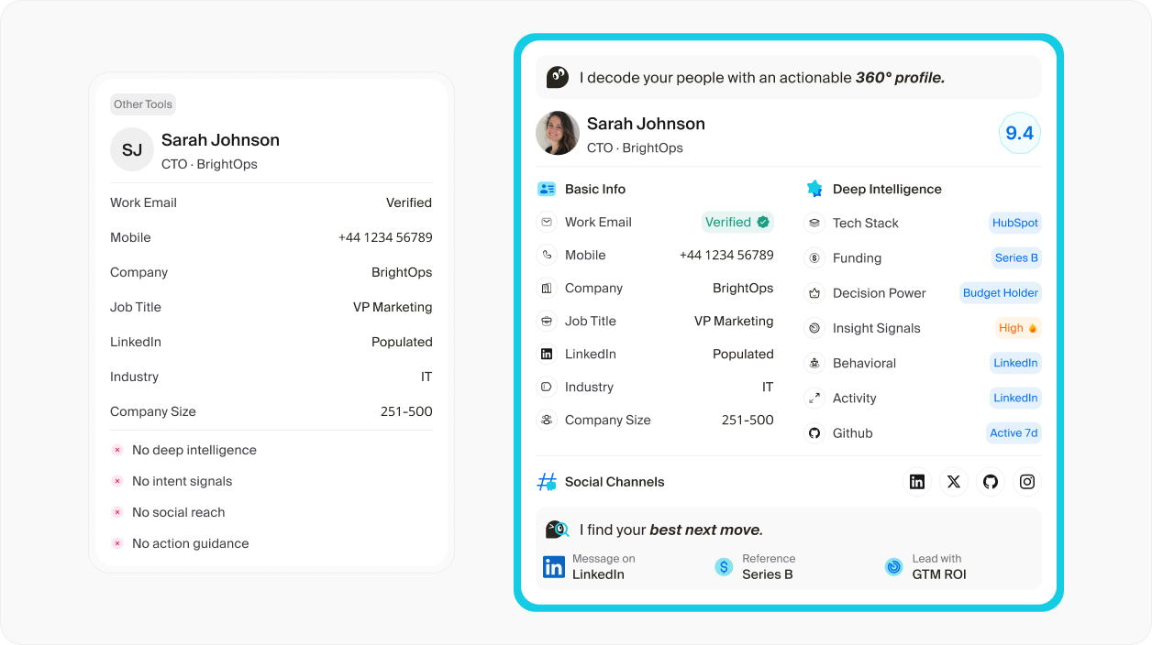Click the building icon beside Company
Image resolution: width=1152 pixels, height=645 pixels.
click(547, 288)
